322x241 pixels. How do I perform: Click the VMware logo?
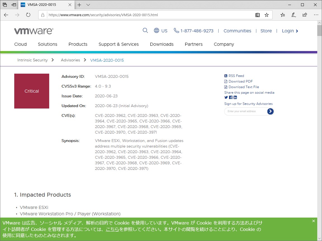click(x=34, y=31)
